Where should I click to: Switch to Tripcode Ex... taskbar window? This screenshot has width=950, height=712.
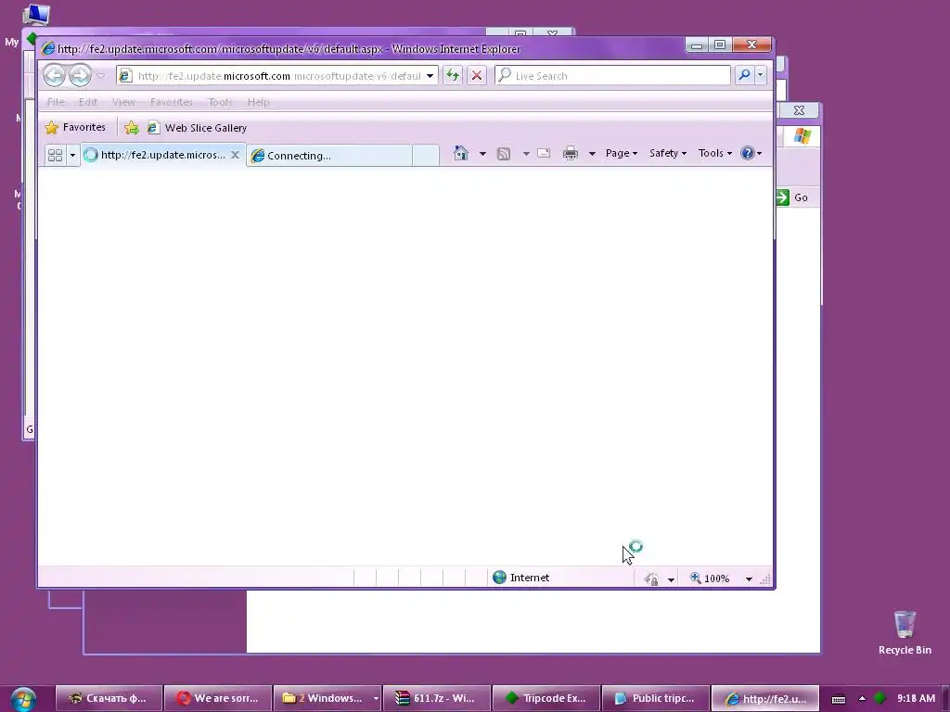(546, 698)
